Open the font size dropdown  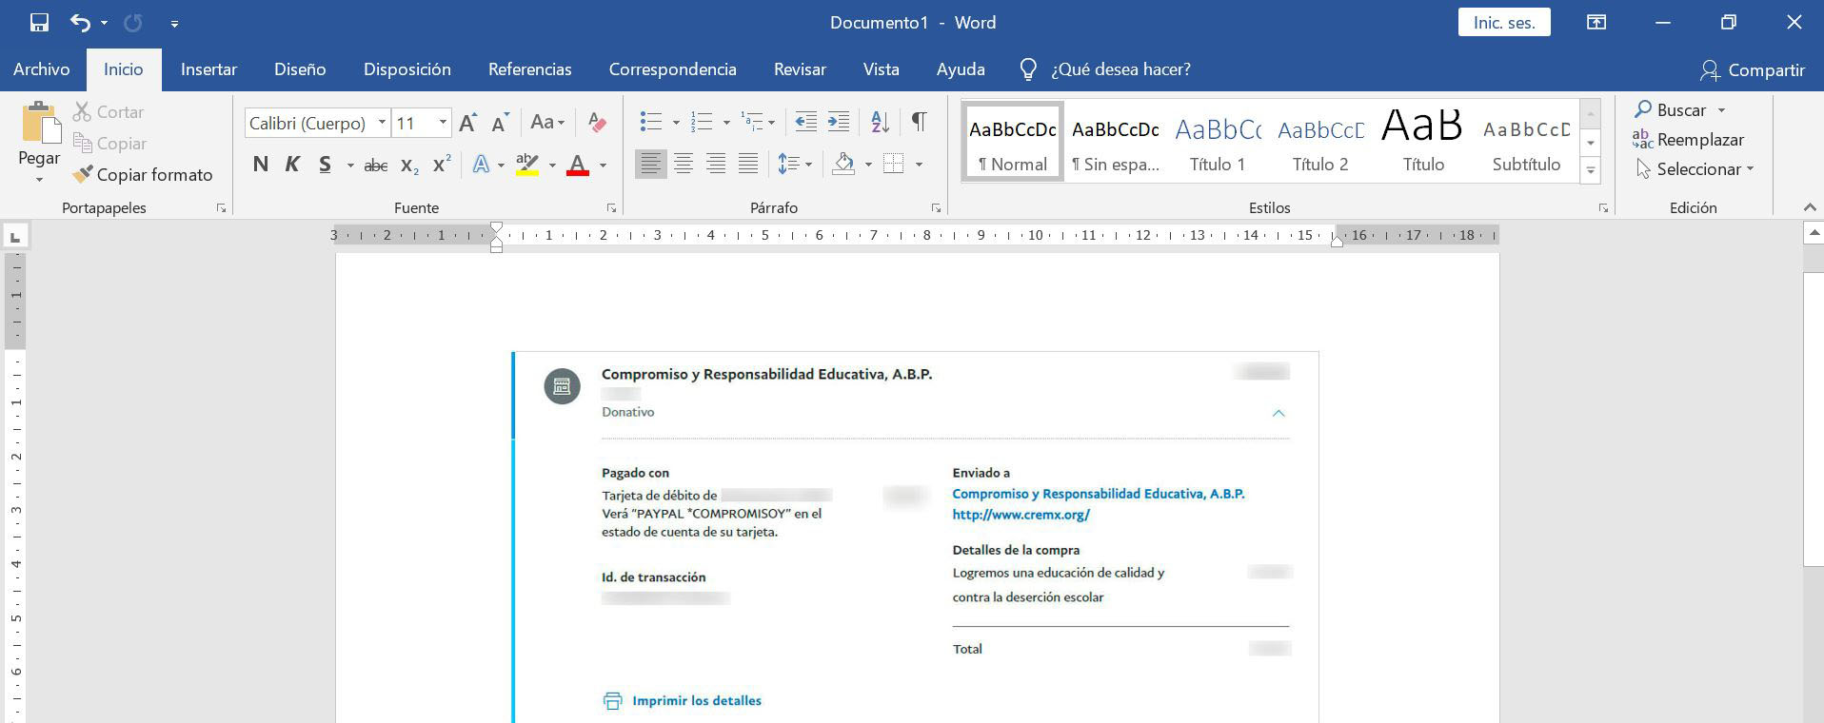click(x=443, y=123)
